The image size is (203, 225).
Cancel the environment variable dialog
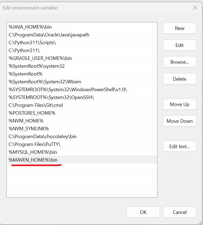coord(180,212)
